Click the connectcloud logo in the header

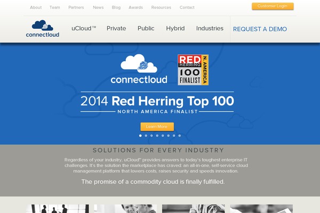coord(43,29)
